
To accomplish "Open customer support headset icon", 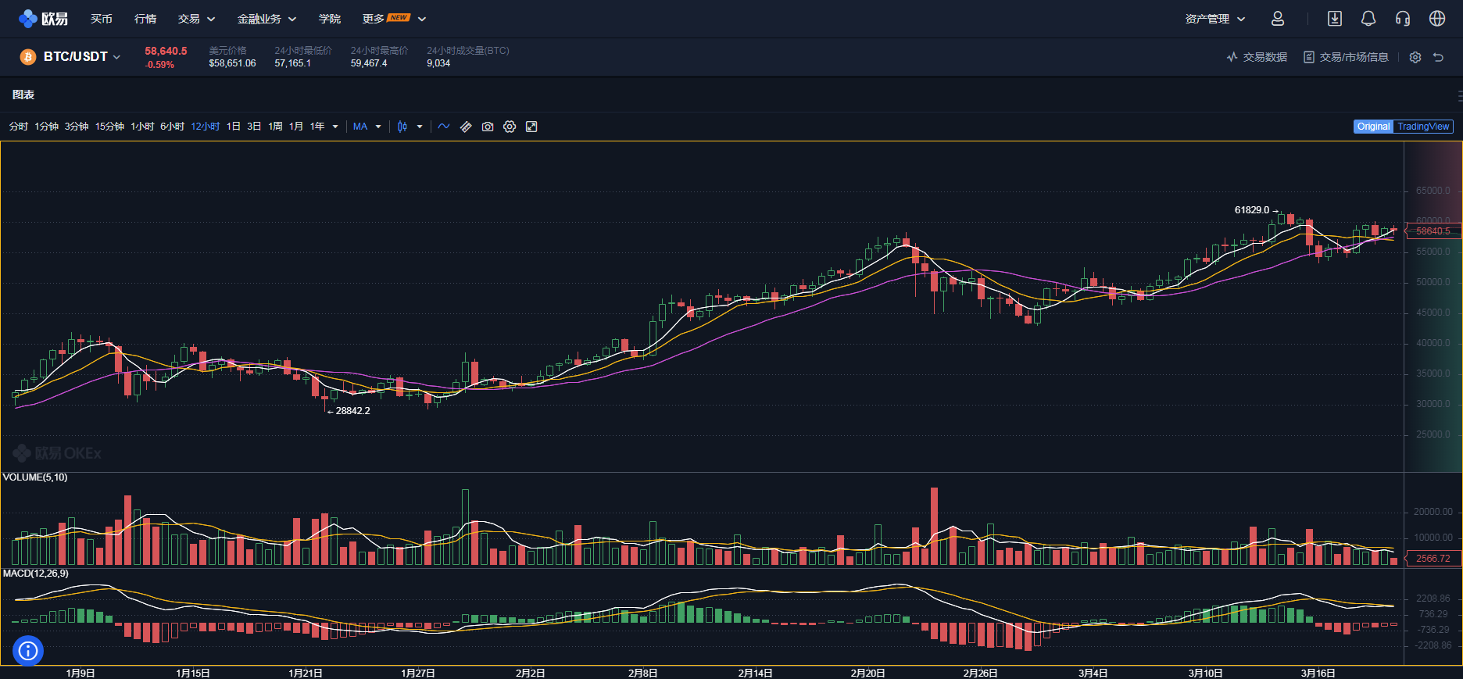I will pos(1403,18).
